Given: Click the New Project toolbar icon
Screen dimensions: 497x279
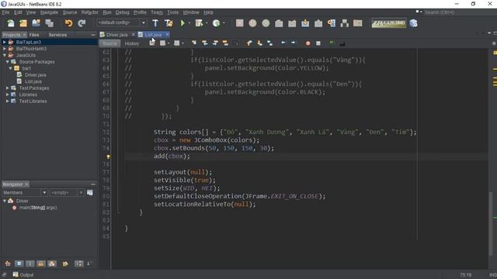Looking at the screenshot, I should tap(23, 23).
